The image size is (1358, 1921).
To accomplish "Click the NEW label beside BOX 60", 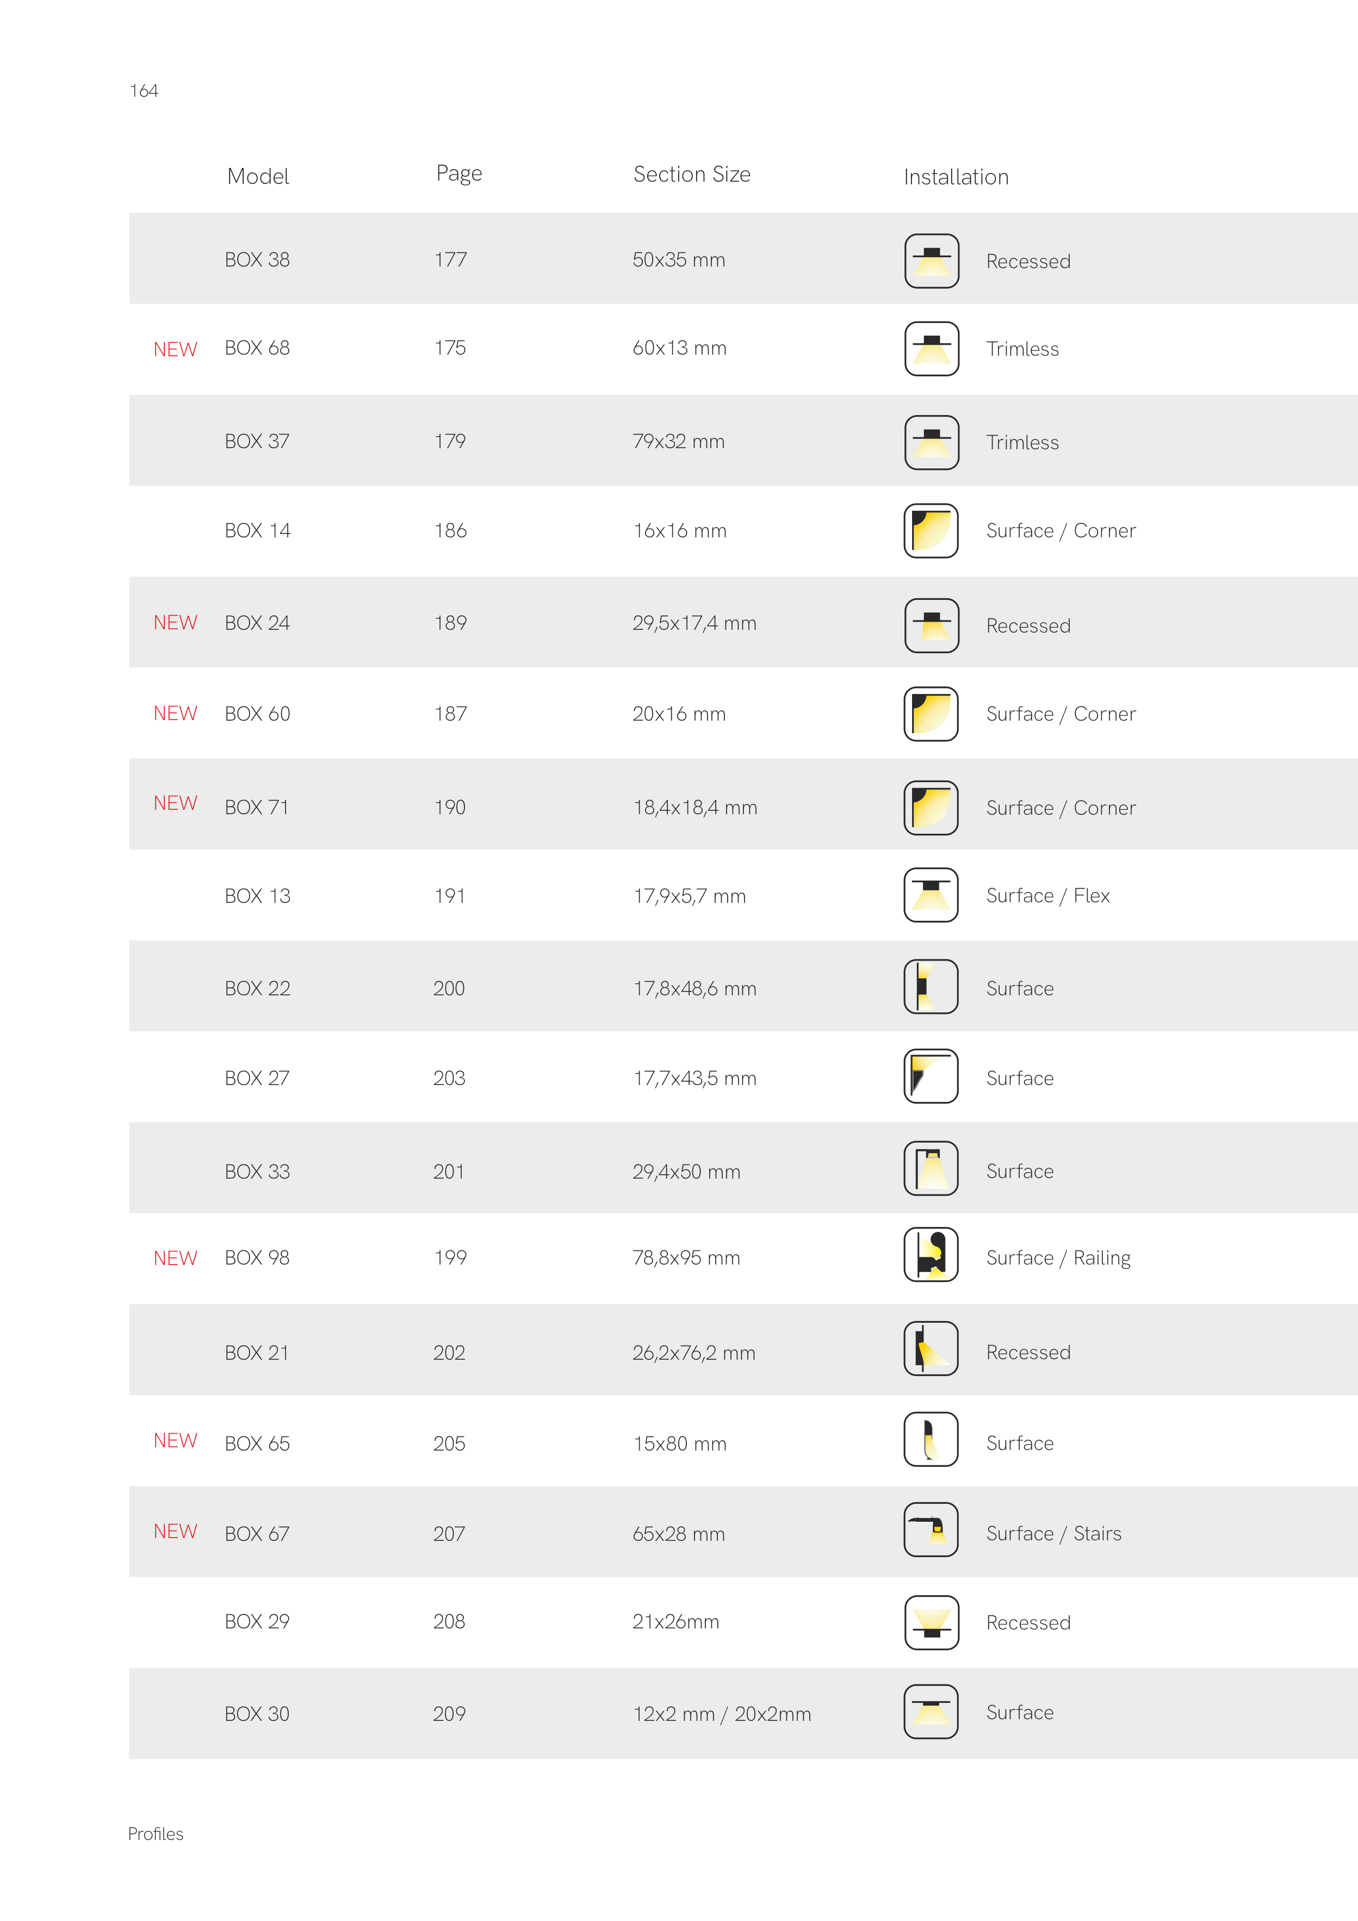I will point(175,714).
